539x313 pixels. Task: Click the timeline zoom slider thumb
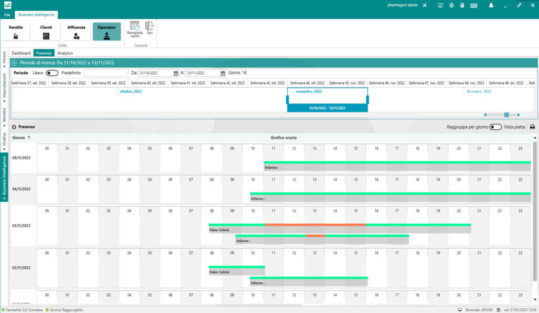click(506, 114)
